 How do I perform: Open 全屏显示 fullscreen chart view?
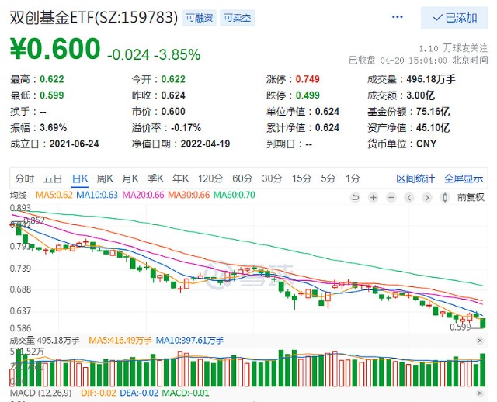(x=464, y=178)
